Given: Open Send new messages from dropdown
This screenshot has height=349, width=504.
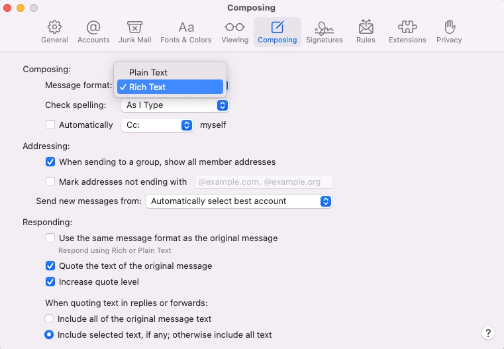Looking at the screenshot, I should [238, 201].
